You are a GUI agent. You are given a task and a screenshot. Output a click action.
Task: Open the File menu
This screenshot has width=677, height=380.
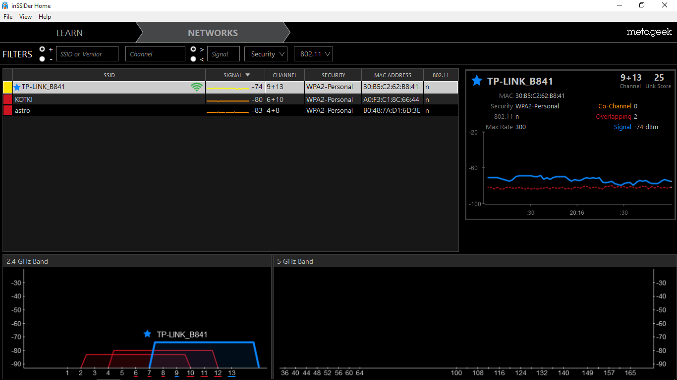point(8,17)
